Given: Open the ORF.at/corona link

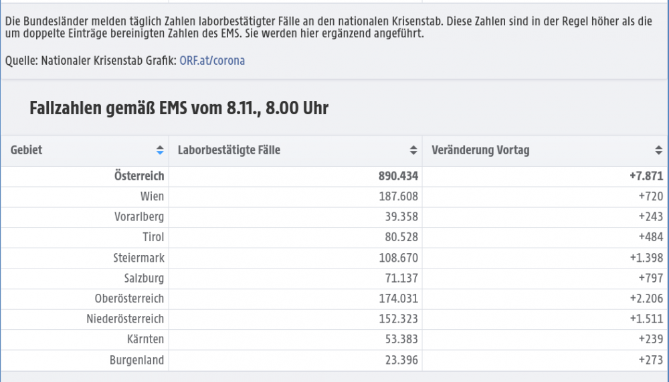Looking at the screenshot, I should click(x=212, y=61).
